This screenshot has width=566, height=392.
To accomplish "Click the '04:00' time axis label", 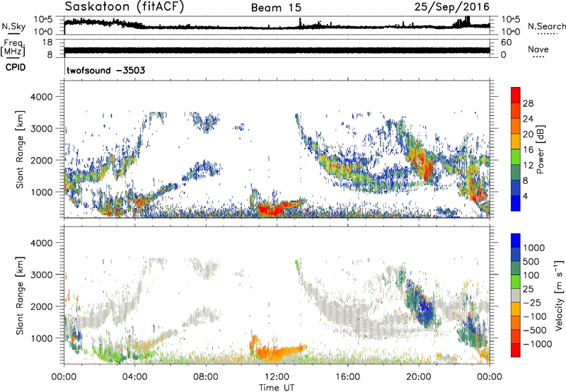I will coord(134,377).
